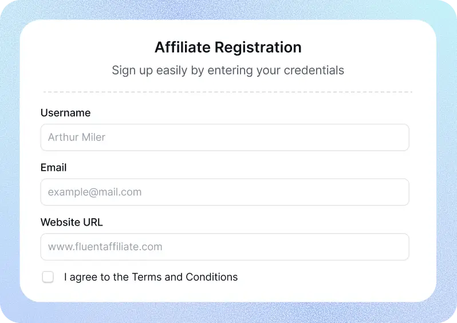Select the Website URL input field
The height and width of the screenshot is (323, 457).
224,247
